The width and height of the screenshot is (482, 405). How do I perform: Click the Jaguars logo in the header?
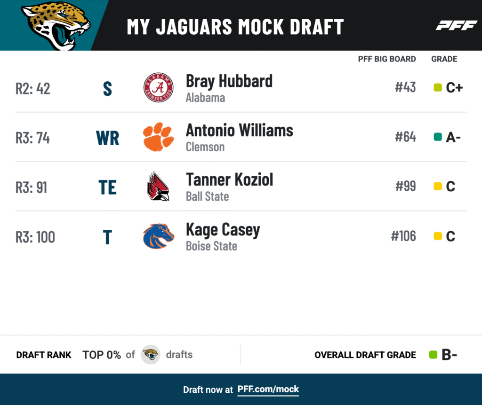point(55,24)
